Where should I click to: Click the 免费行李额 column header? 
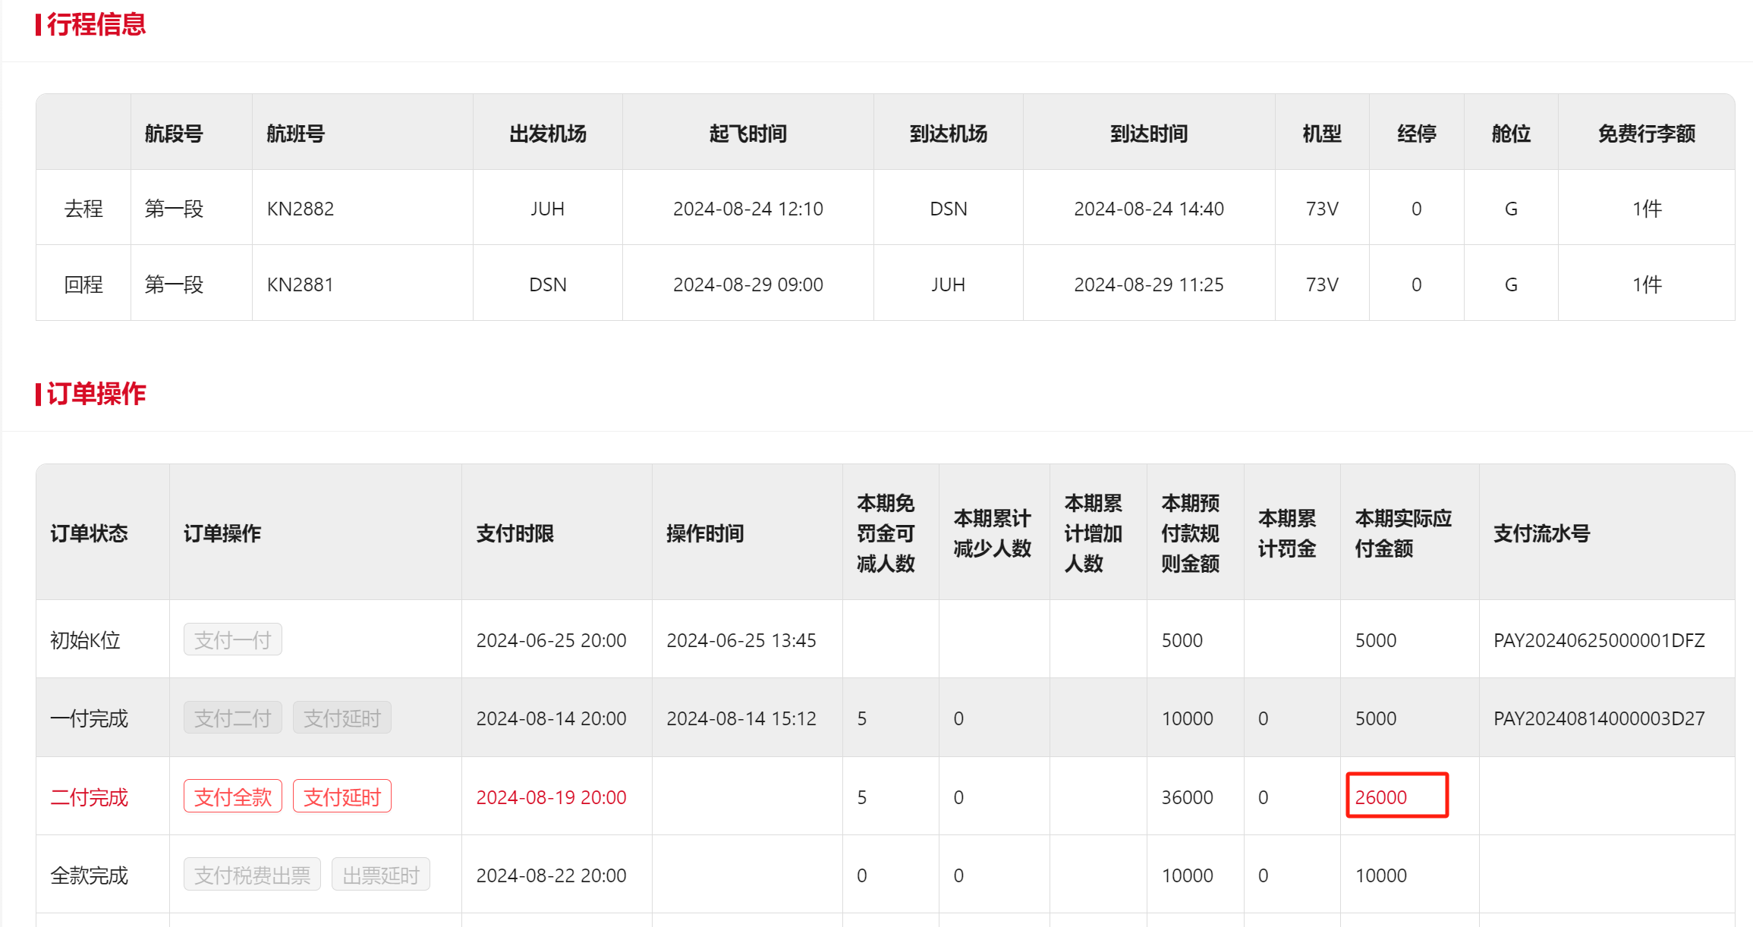(1646, 134)
